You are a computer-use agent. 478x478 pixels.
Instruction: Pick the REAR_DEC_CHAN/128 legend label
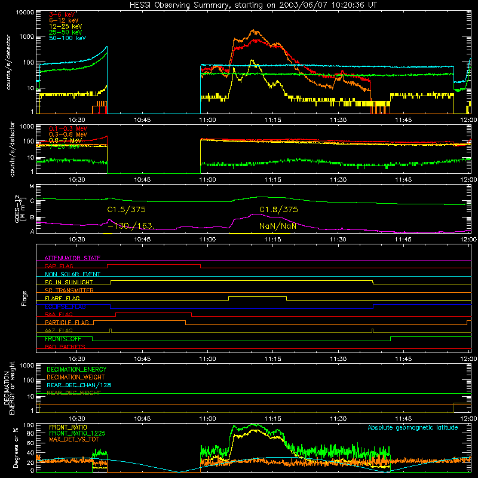point(79,385)
